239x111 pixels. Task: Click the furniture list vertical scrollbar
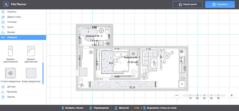tap(43, 73)
